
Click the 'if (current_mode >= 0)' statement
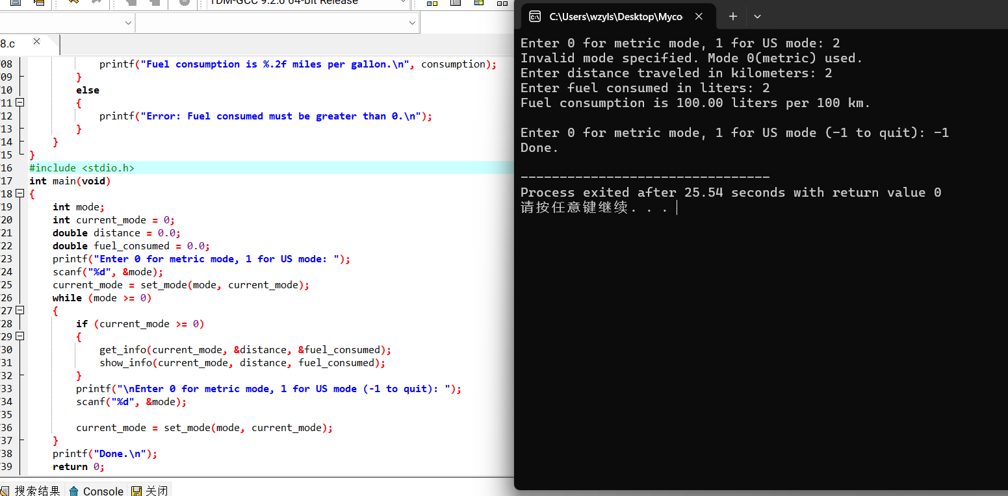pos(140,323)
